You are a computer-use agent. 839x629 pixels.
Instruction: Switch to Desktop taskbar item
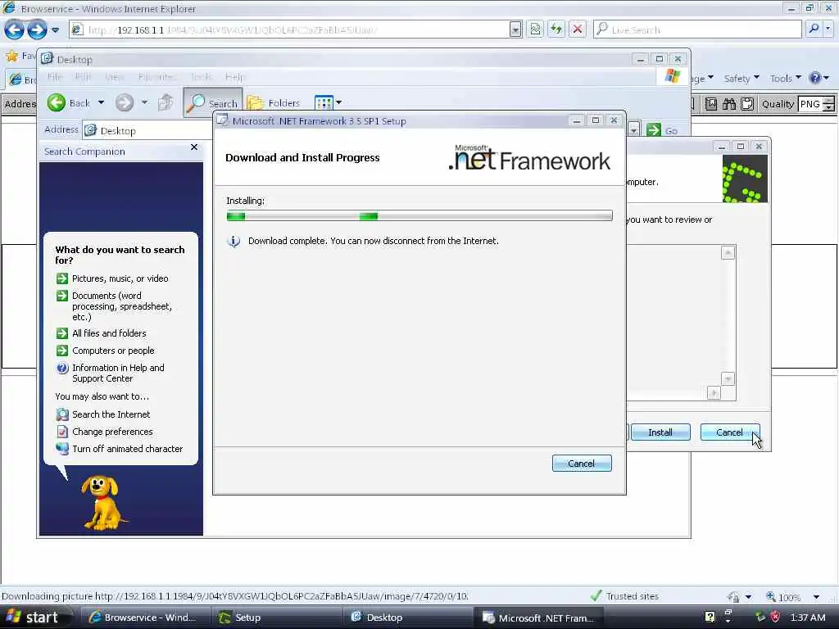(407, 618)
